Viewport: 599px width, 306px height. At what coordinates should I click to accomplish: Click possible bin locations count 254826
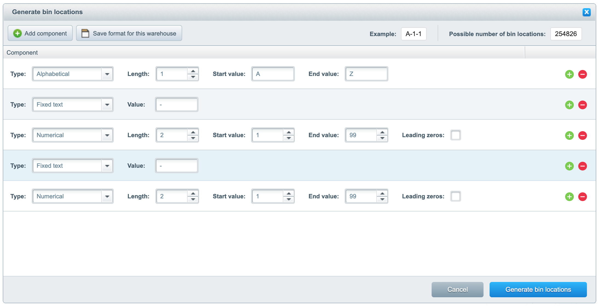(566, 34)
